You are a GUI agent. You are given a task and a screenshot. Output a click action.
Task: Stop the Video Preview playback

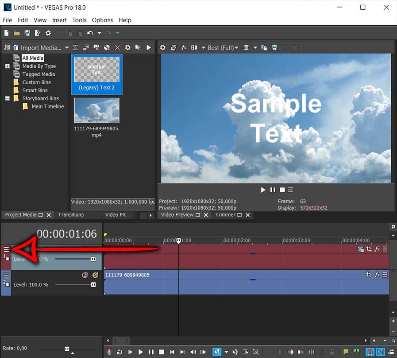coord(282,190)
